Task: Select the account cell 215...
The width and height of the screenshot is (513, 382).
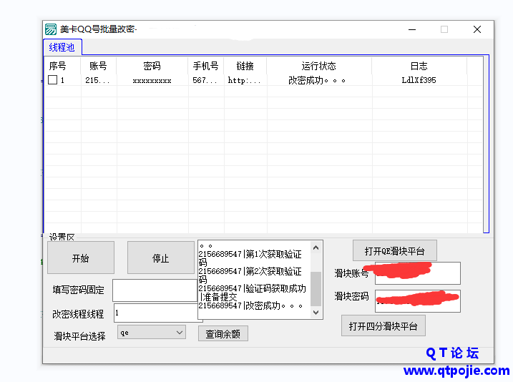Action: (x=97, y=80)
